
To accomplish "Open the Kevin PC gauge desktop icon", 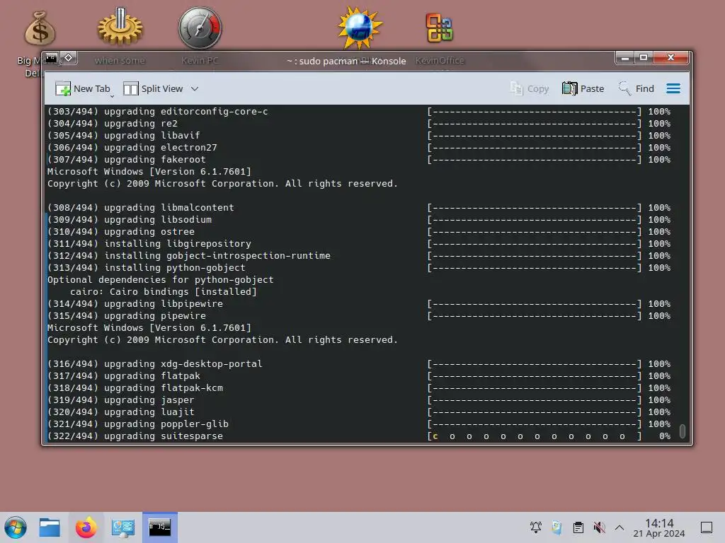I will pos(200,28).
